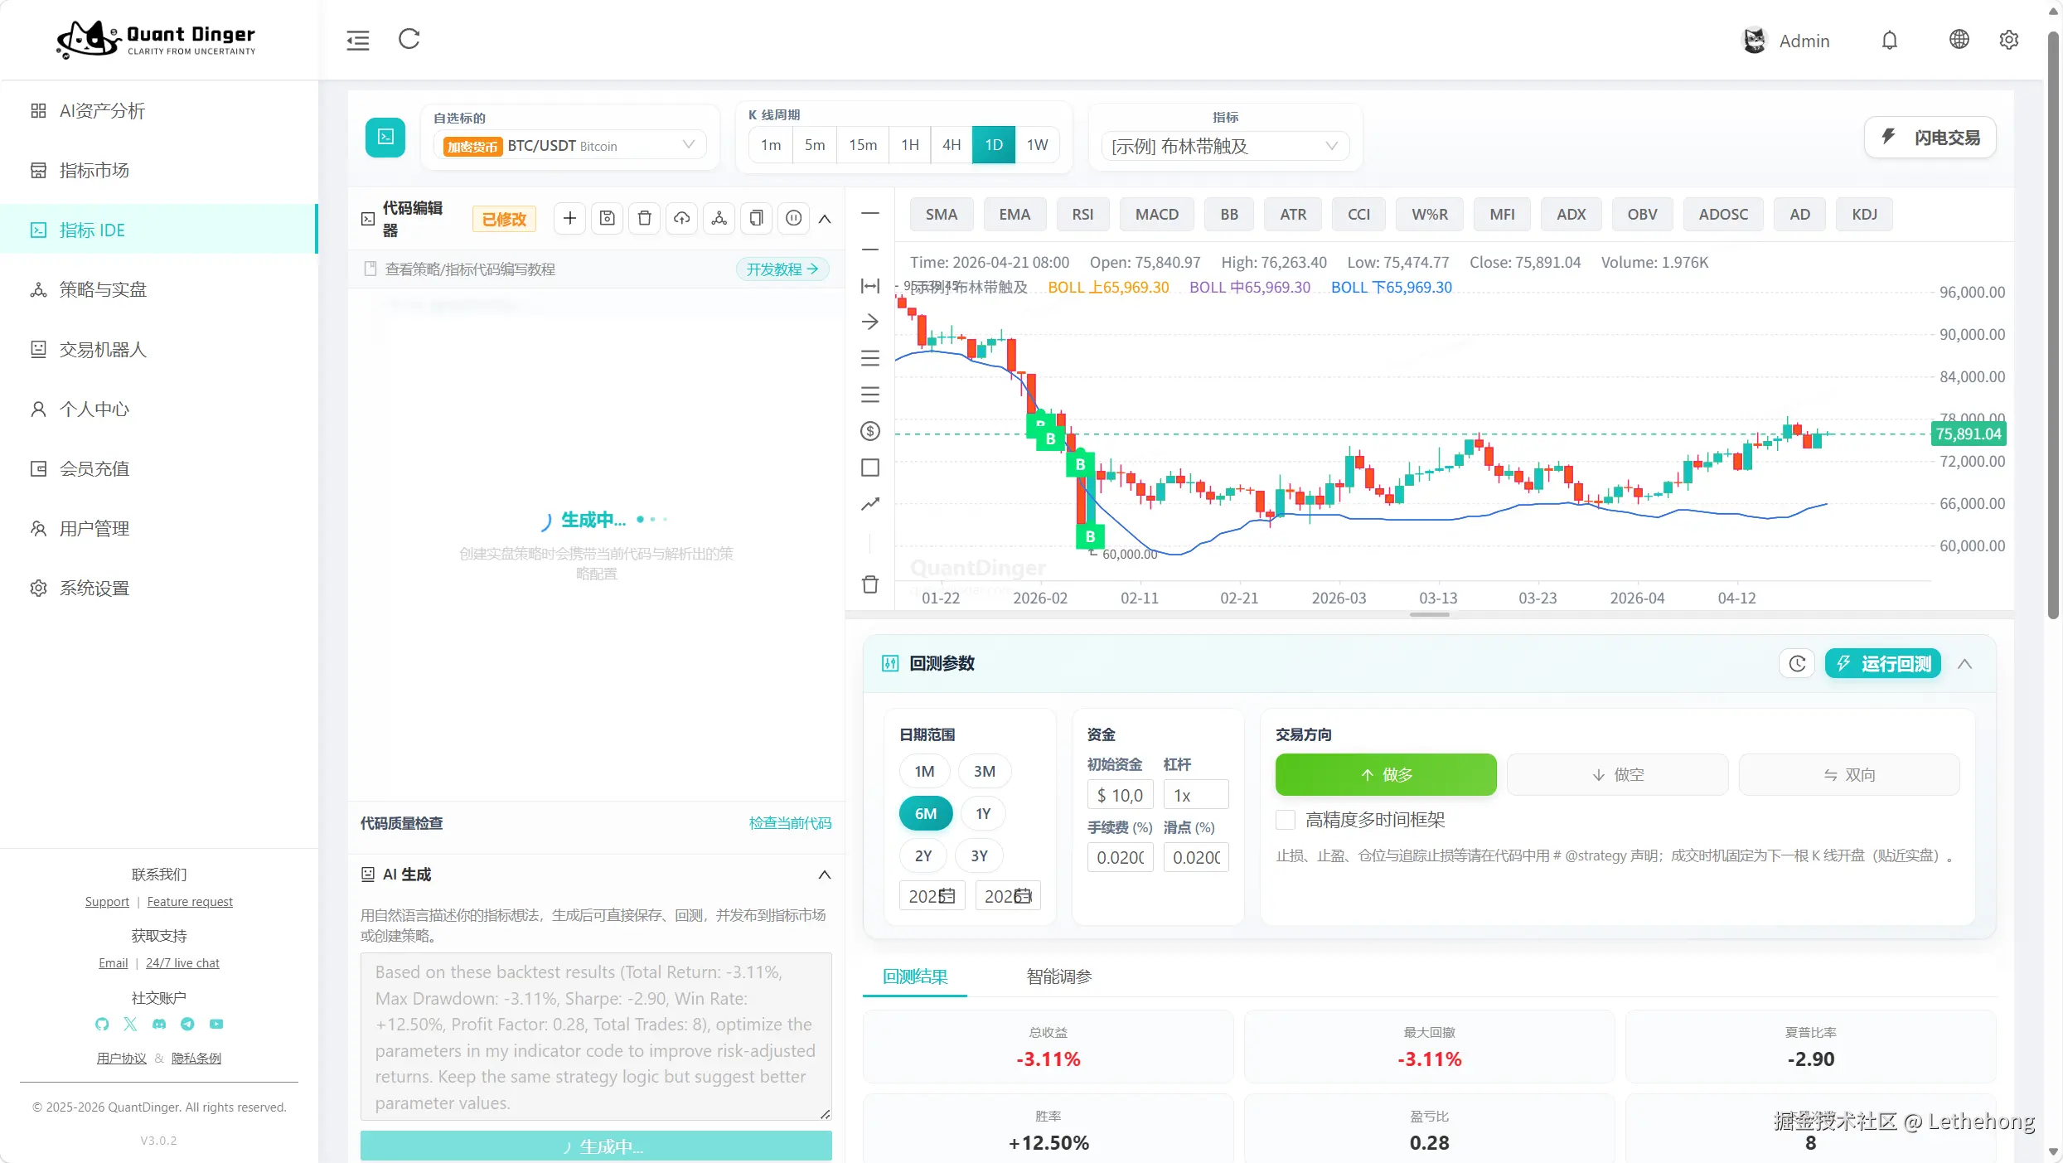Image resolution: width=2063 pixels, height=1163 pixels.
Task: Select the trend line drawing tool
Action: click(x=869, y=504)
